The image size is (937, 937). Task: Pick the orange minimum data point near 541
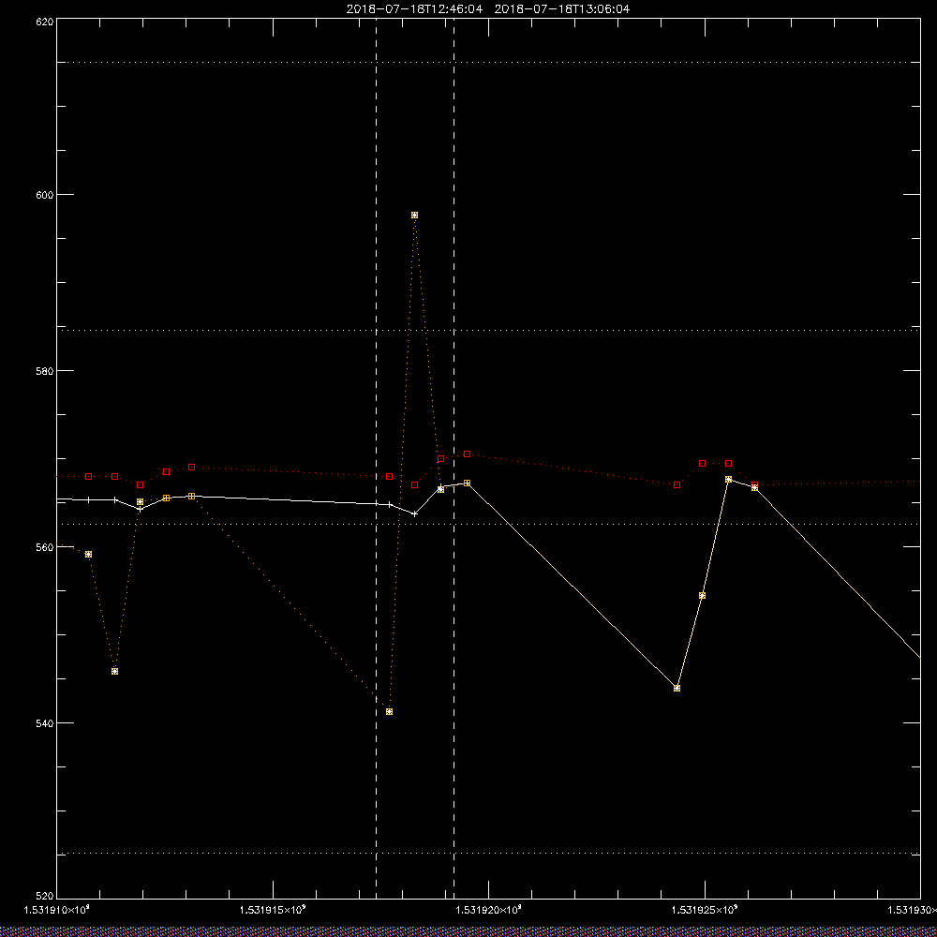(390, 712)
